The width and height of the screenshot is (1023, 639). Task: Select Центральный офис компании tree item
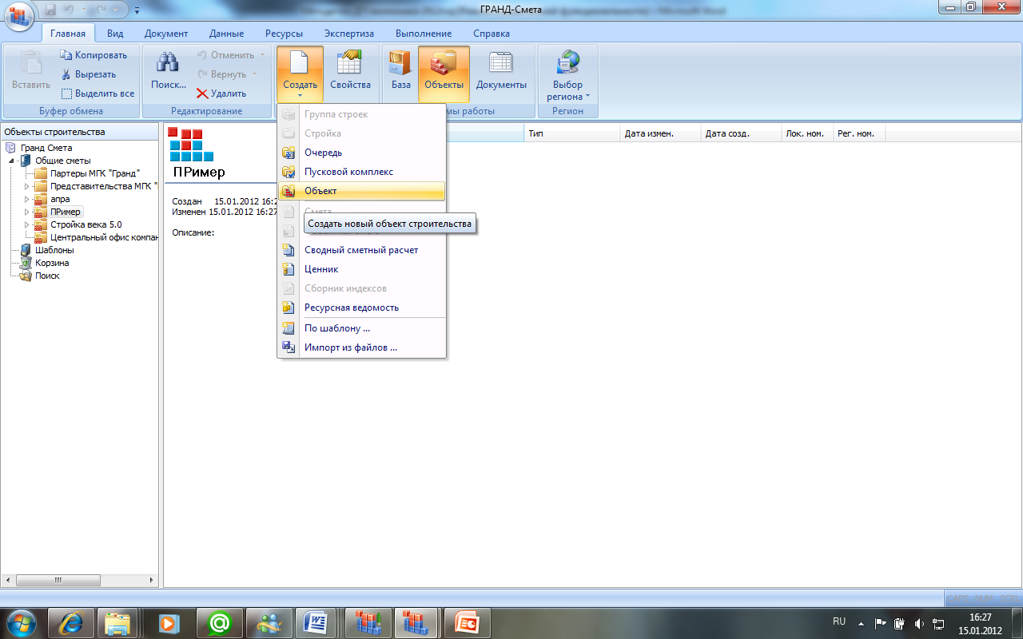coord(104,237)
